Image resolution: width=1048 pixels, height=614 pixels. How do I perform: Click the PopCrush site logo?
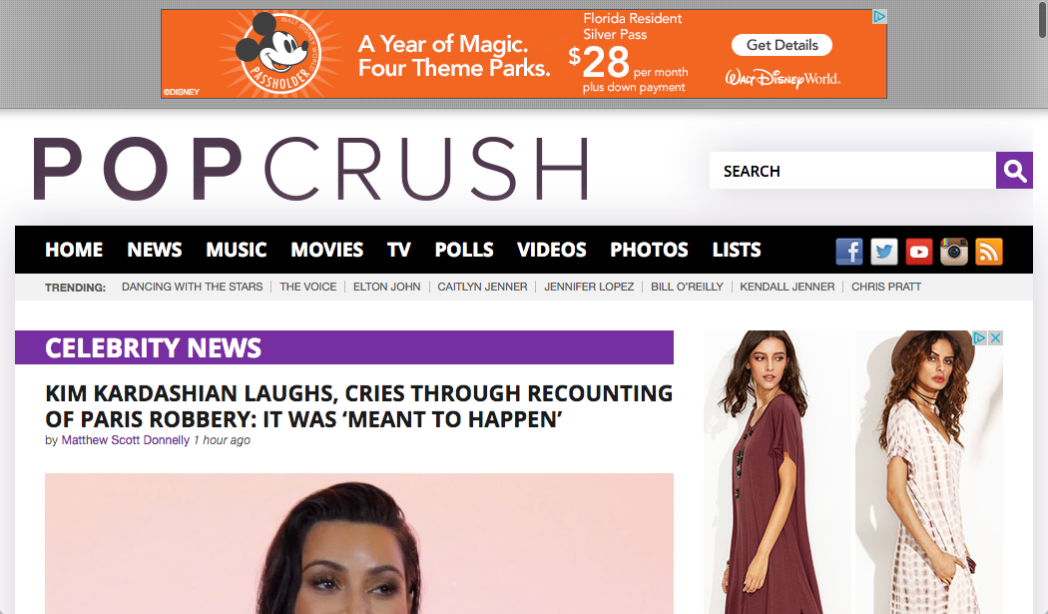pyautogui.click(x=310, y=169)
